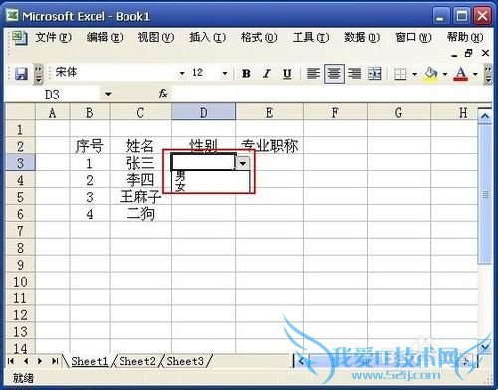Align text right

point(355,74)
